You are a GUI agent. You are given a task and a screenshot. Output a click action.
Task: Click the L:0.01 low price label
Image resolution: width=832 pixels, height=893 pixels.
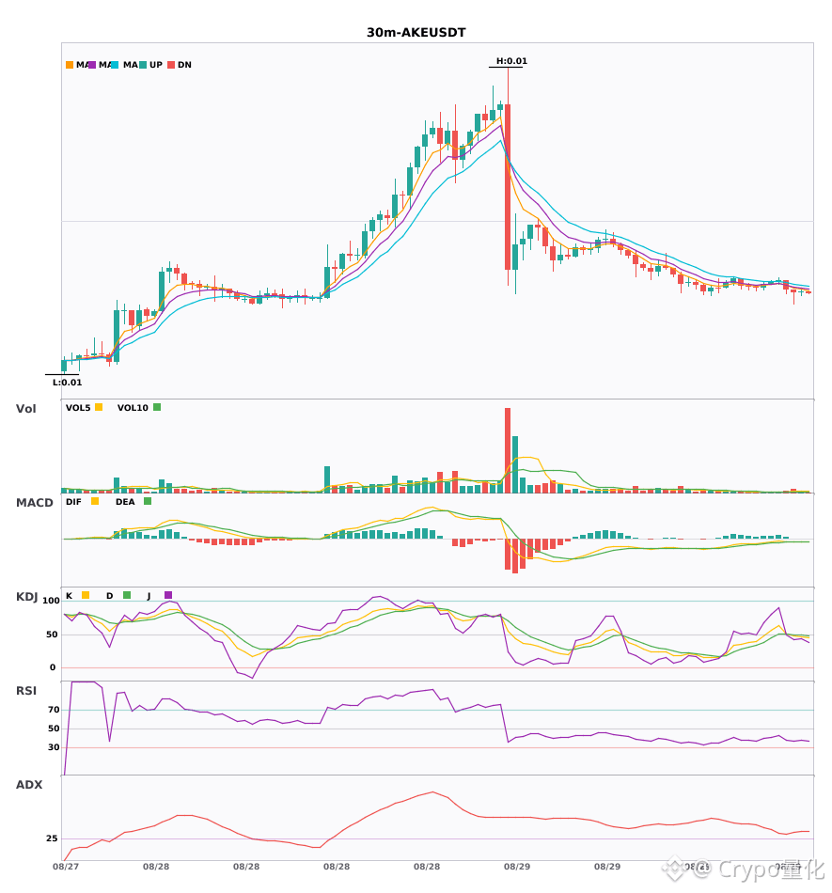(x=67, y=383)
